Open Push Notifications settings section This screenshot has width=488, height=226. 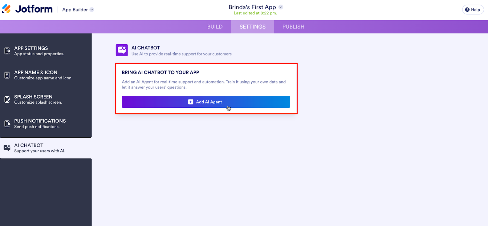[40, 123]
